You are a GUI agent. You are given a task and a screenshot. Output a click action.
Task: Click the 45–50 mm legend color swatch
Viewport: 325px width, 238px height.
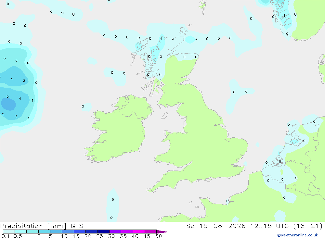(150, 232)
